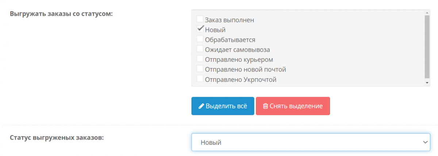Screen dimensions: 438x156
Task: Click the Выделить всё button
Action: [x=223, y=106]
